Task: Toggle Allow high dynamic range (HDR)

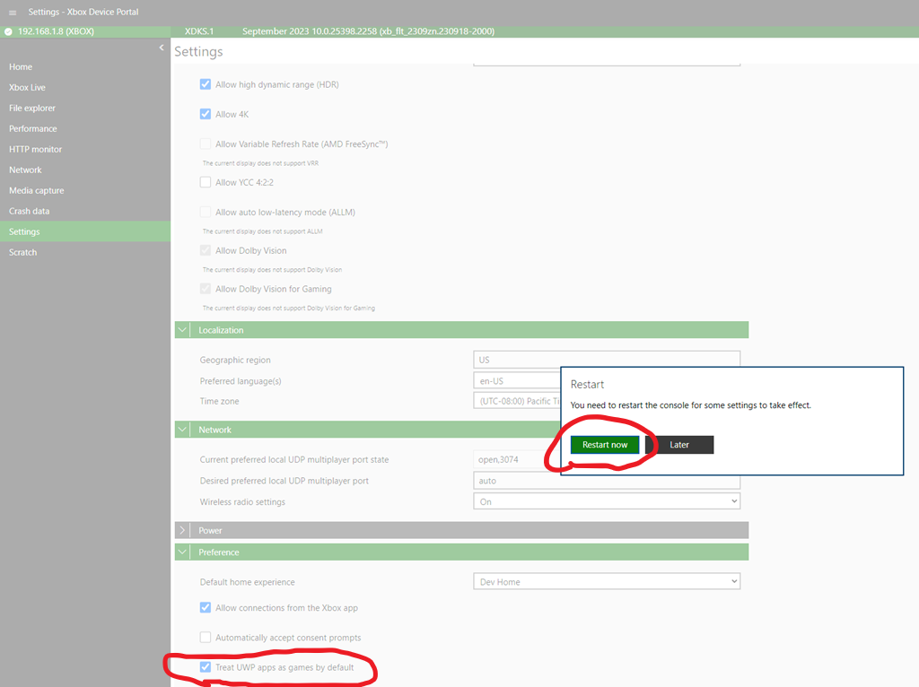Action: coord(206,84)
